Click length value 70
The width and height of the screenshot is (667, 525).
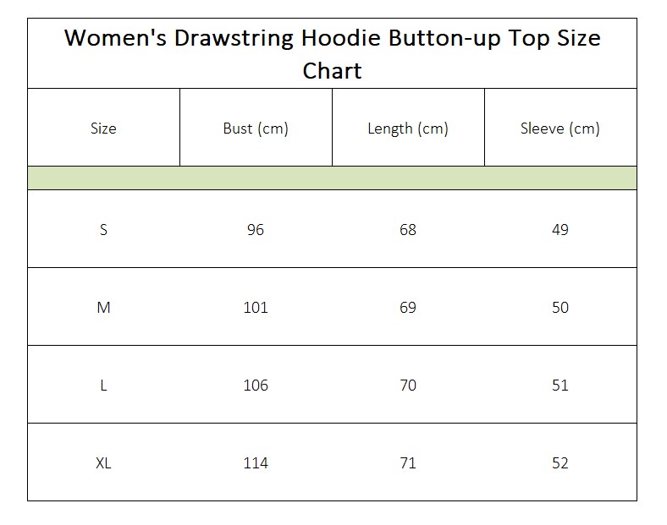408,385
